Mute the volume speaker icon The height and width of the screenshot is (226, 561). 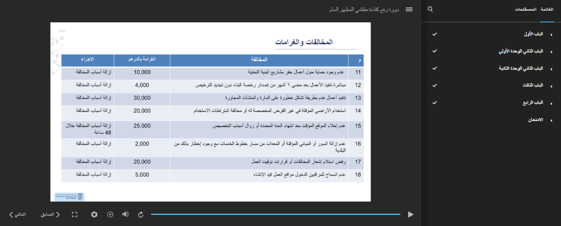point(125,214)
